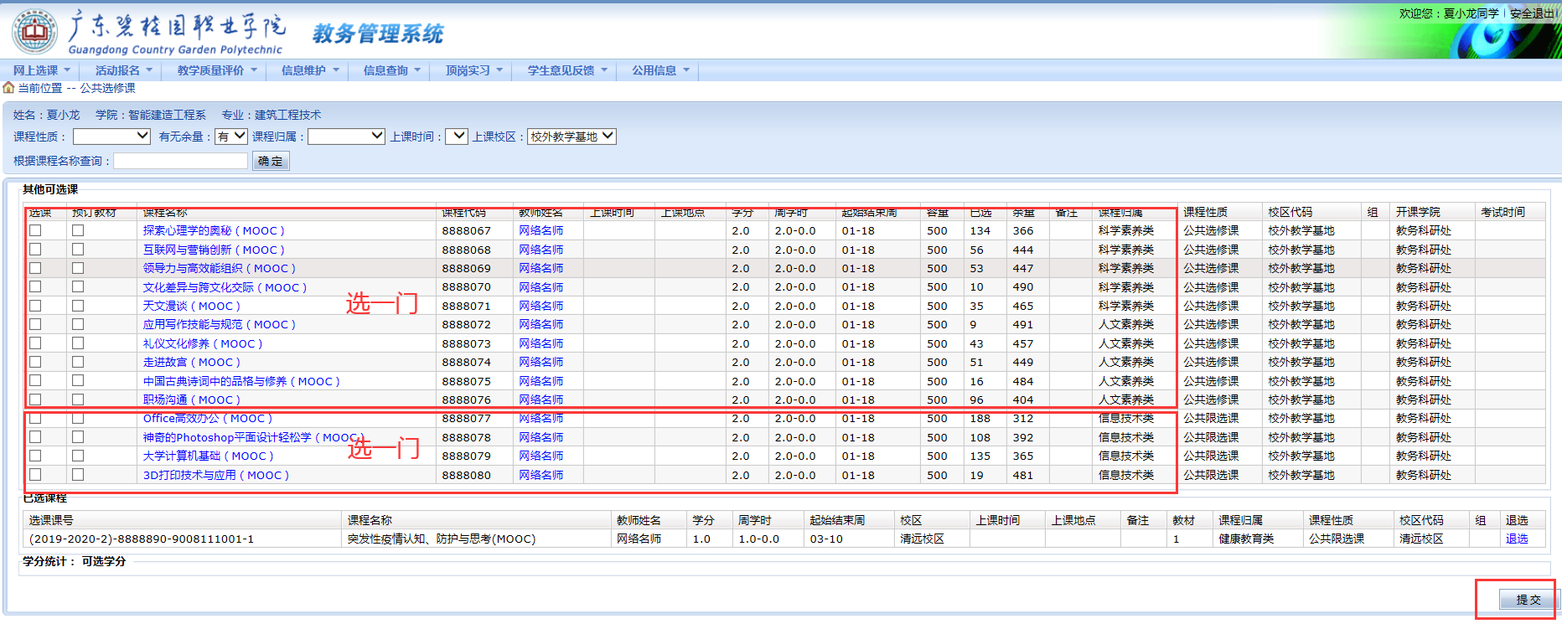The image size is (1562, 629).
Task: Open 3D打印技术与应用 (MOOC) course link
Action: click(216, 475)
